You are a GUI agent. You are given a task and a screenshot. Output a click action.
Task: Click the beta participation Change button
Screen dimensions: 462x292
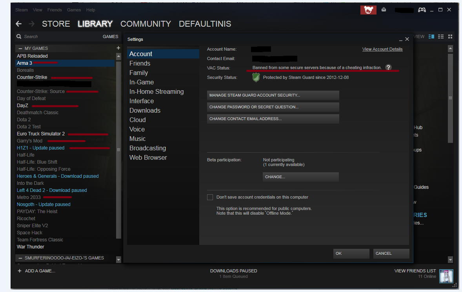coord(300,177)
